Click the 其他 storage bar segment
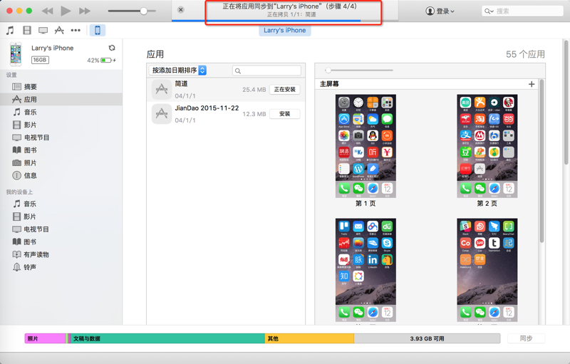The width and height of the screenshot is (570, 364). 309,338
